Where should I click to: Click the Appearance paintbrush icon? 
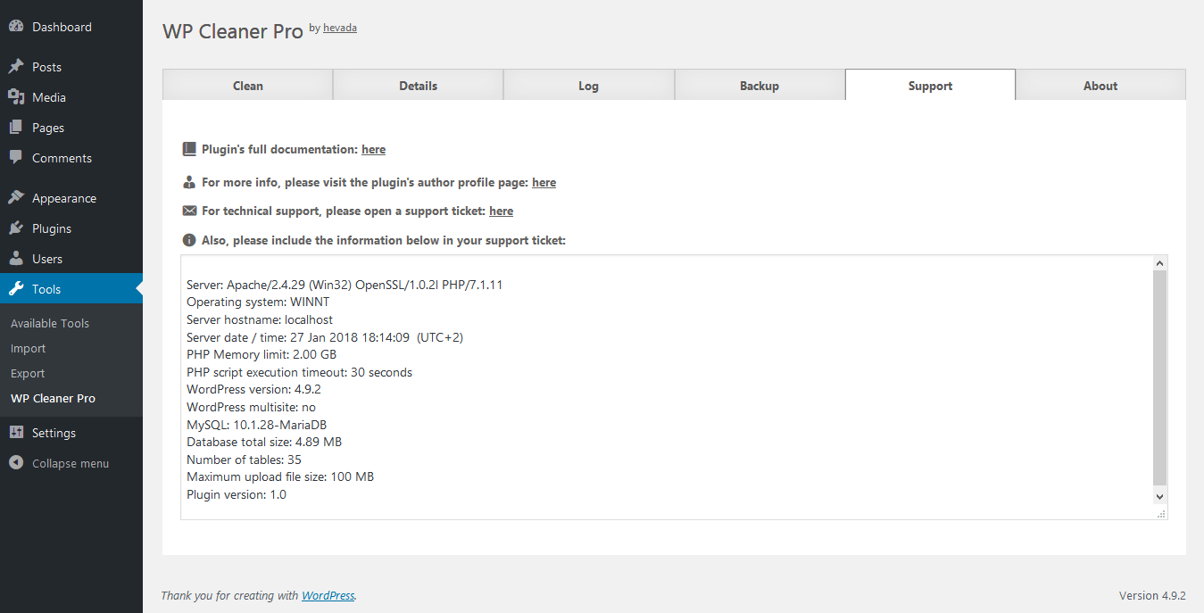click(17, 197)
